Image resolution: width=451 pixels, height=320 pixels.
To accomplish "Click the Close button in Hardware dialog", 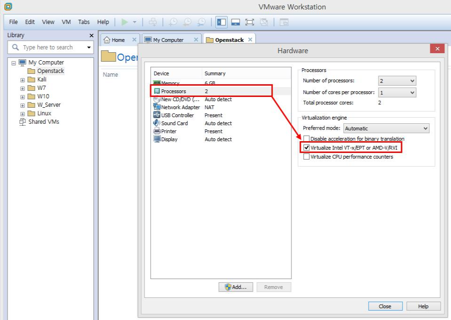I will click(385, 306).
